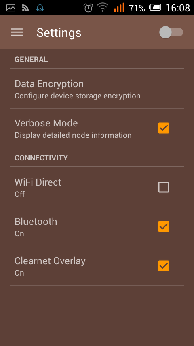
Task: Tap the alarm clock status icon
Action: (x=88, y=8)
